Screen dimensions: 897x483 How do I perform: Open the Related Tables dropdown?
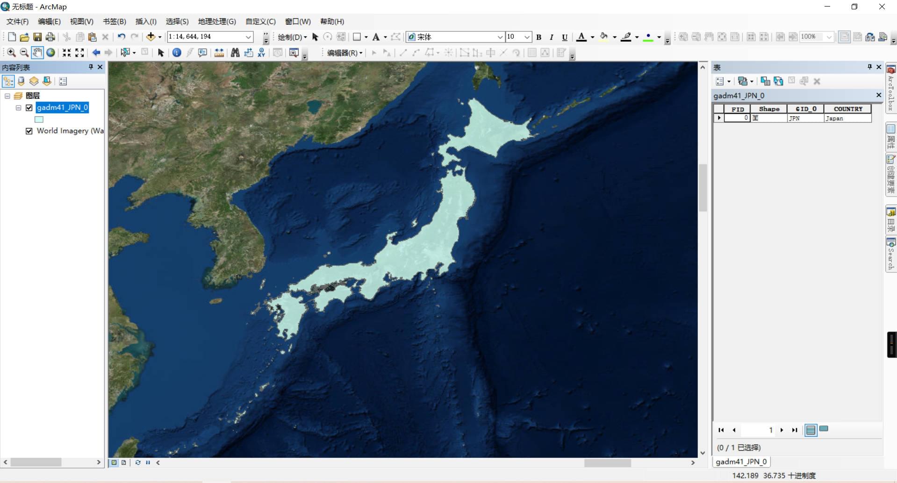(745, 81)
